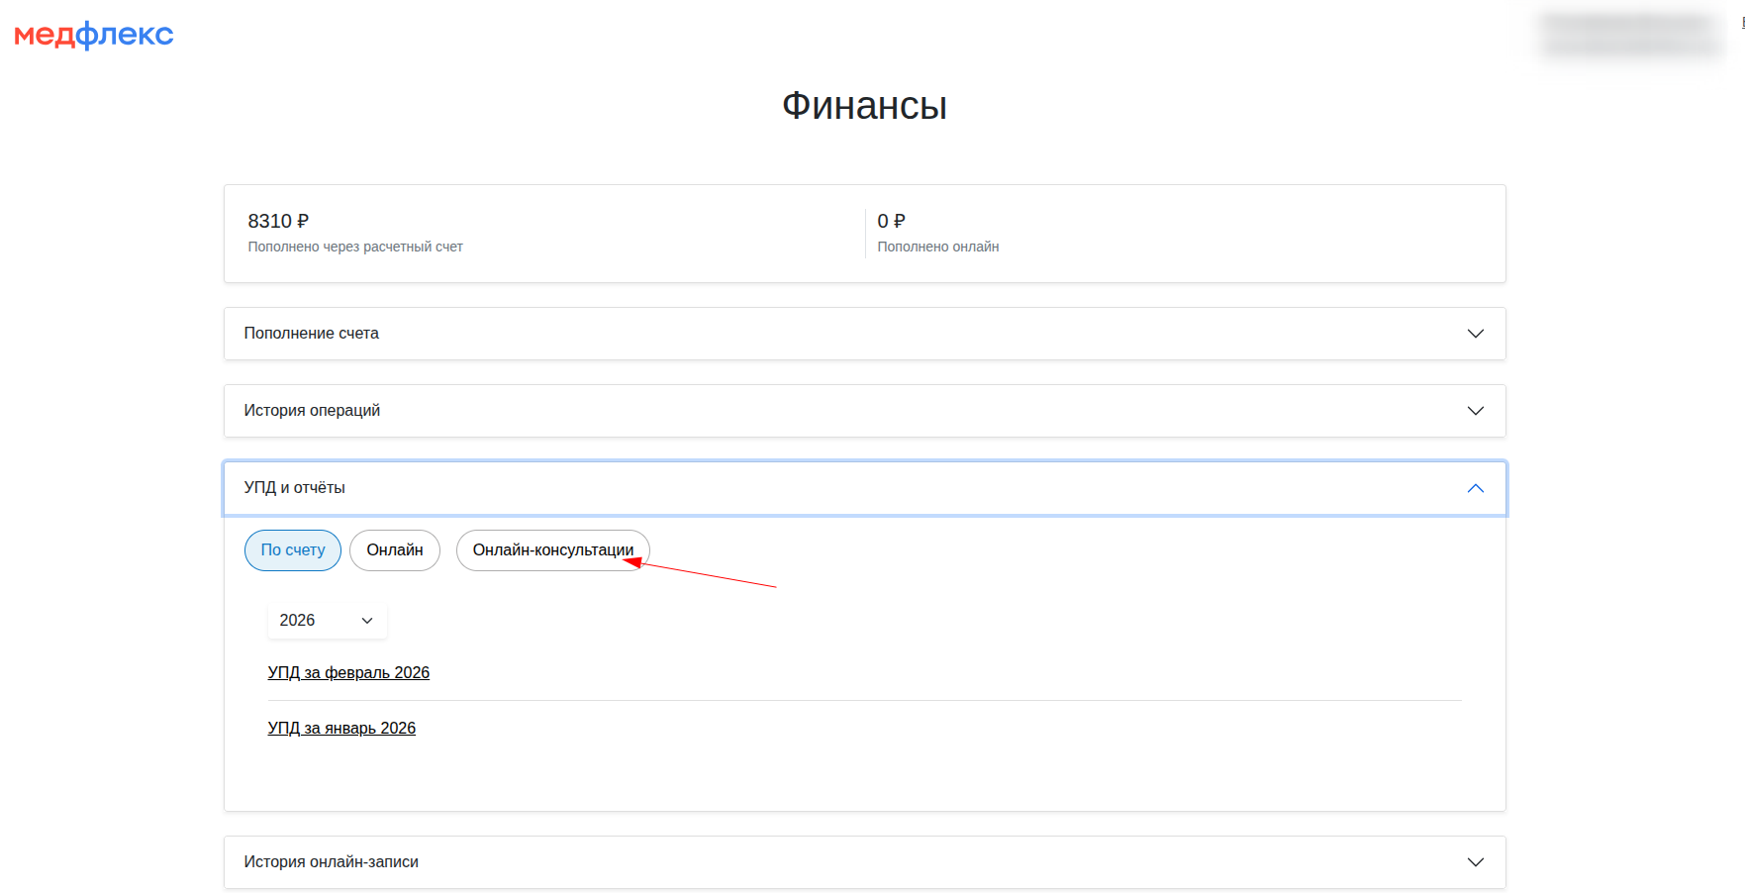Collapse the УПД и отчёты section title
Image resolution: width=1745 pixels, height=893 pixels.
[295, 488]
